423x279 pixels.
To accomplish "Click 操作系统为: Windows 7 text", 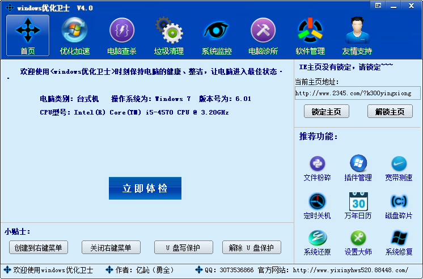I will (151, 99).
